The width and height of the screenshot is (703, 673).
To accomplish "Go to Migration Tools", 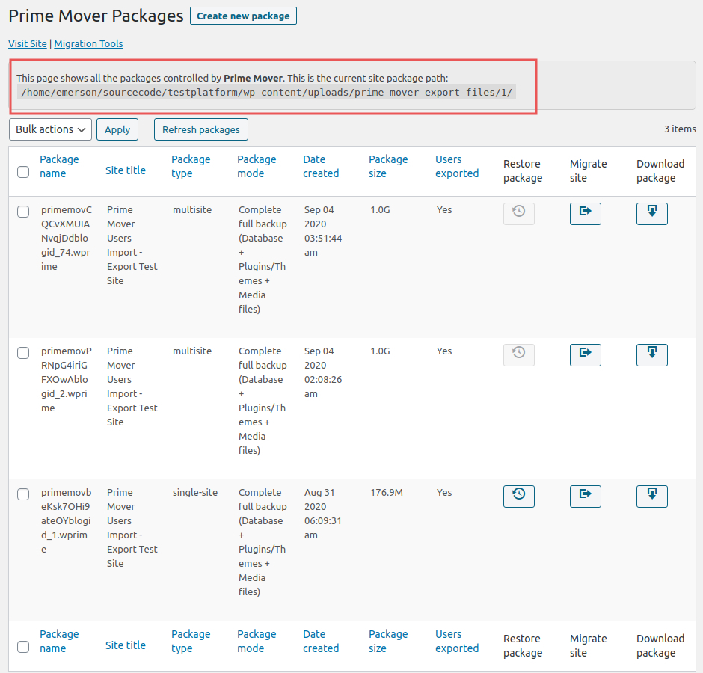I will 88,44.
